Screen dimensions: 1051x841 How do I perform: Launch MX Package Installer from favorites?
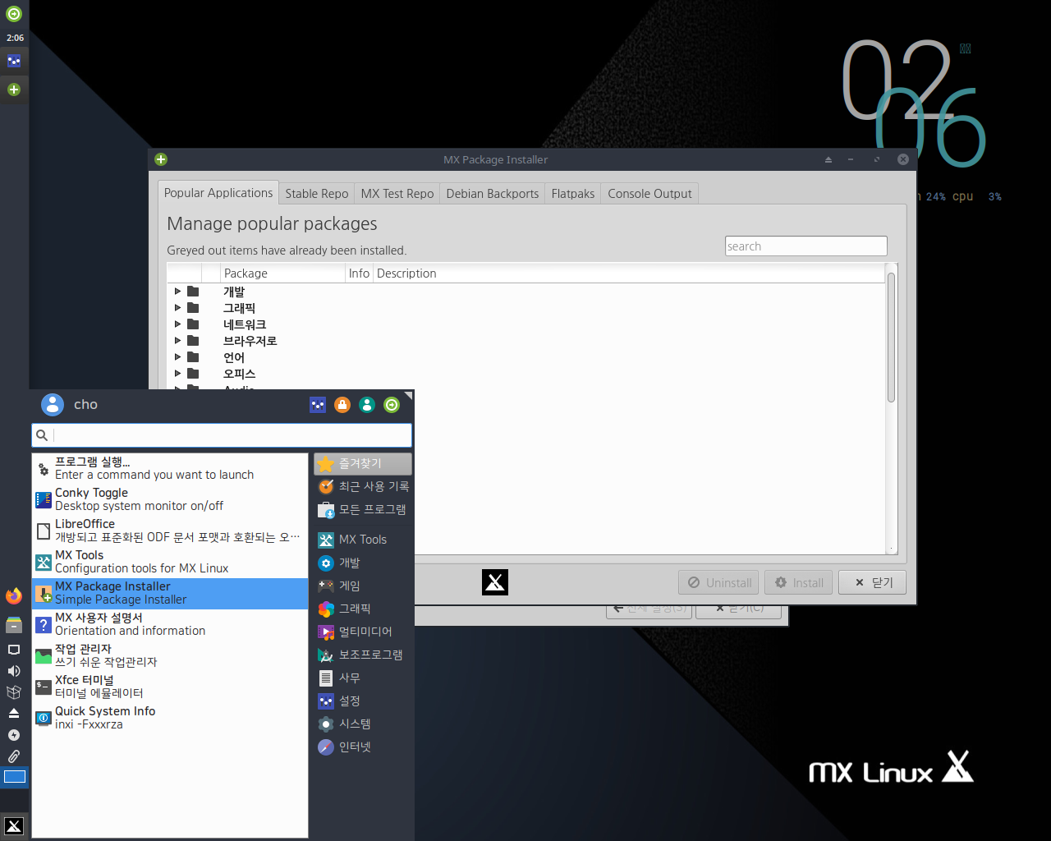tap(170, 593)
